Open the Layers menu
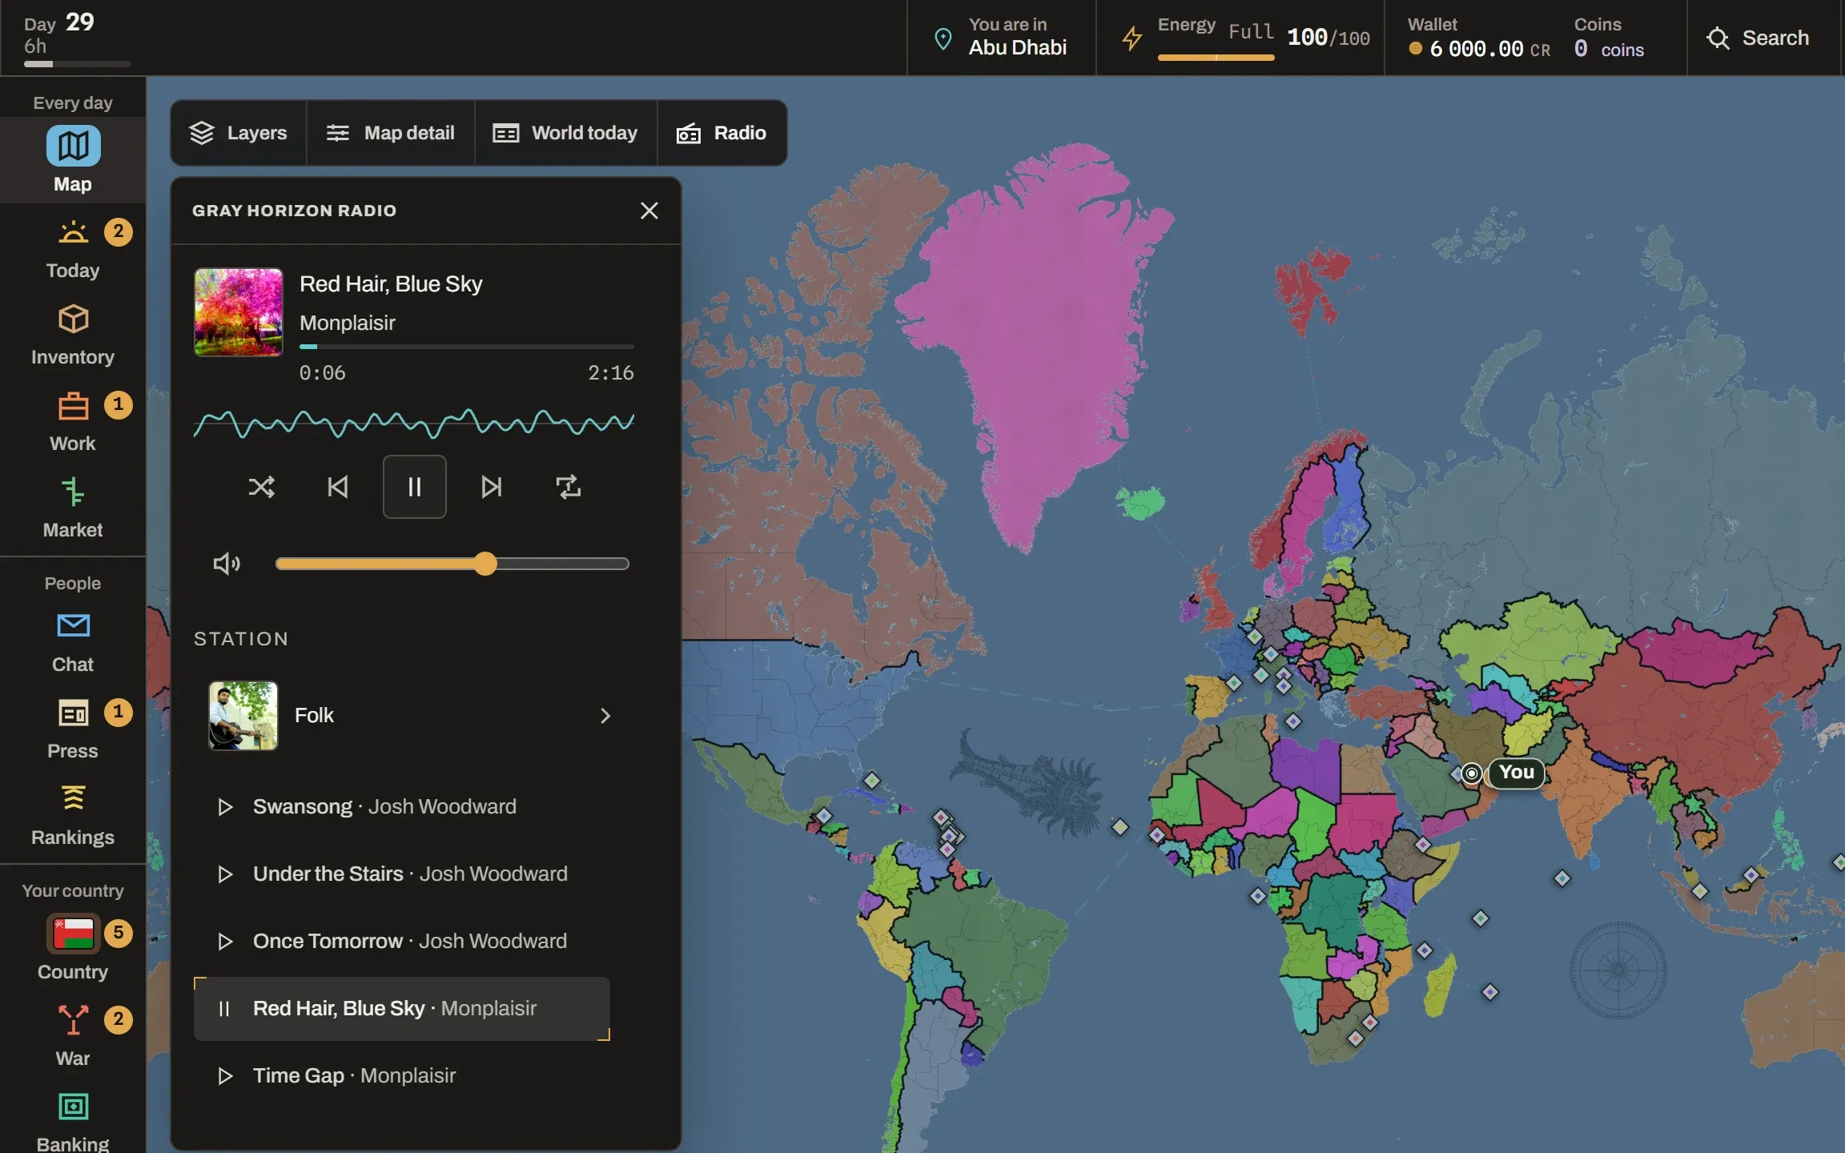 pyautogui.click(x=239, y=133)
